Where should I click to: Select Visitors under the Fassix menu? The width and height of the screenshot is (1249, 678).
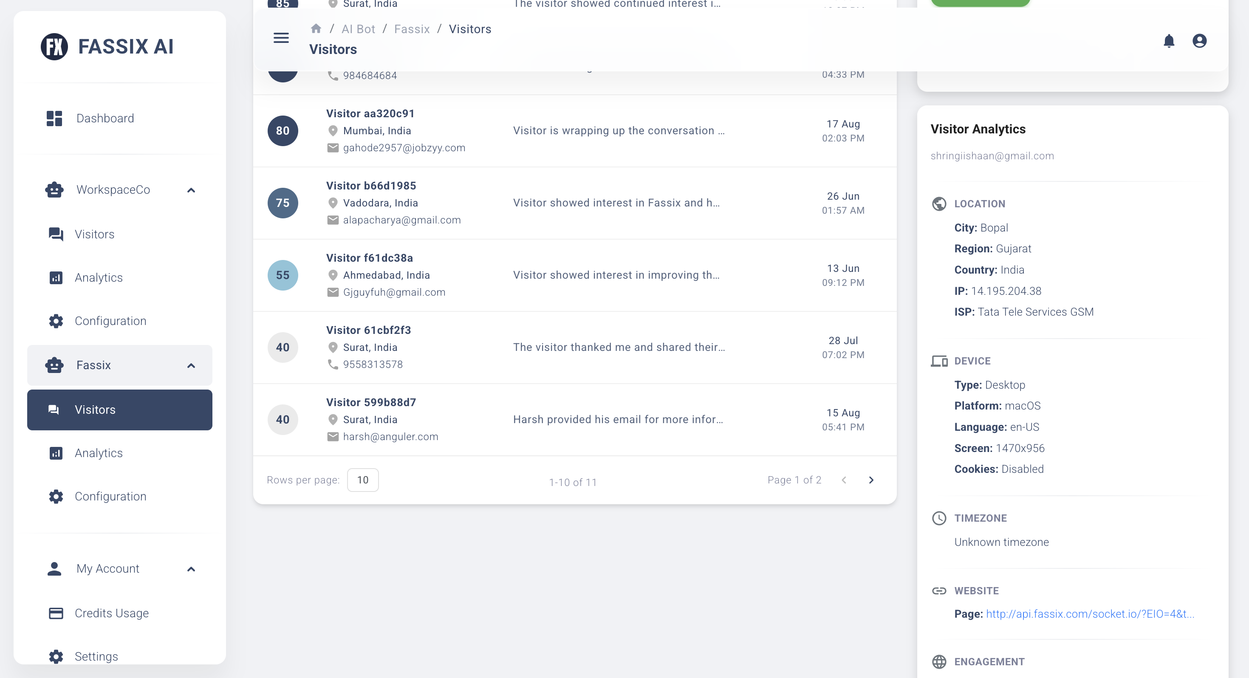click(x=95, y=410)
